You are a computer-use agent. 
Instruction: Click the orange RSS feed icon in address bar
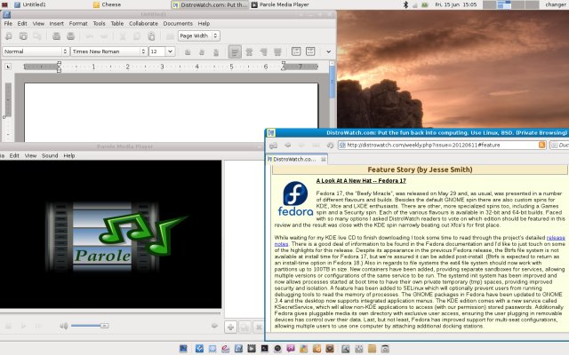(x=541, y=145)
